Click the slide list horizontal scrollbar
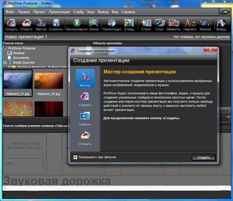Image resolution: width=233 pixels, height=201 pixels. 116,188
